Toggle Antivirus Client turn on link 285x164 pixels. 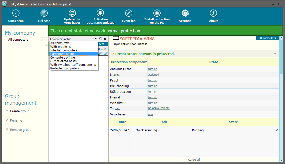pos(152,69)
